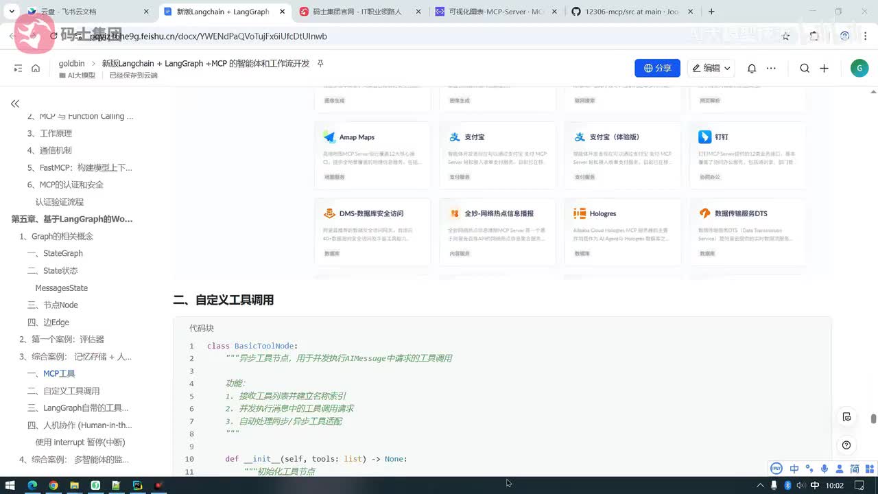Go to outline item 认证验证流程
The image size is (878, 494).
[60, 202]
